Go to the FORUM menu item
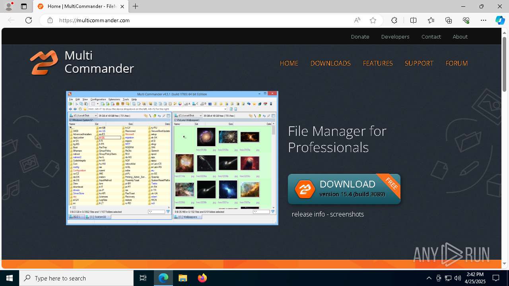Screen dimensions: 509x286 (457, 63)
